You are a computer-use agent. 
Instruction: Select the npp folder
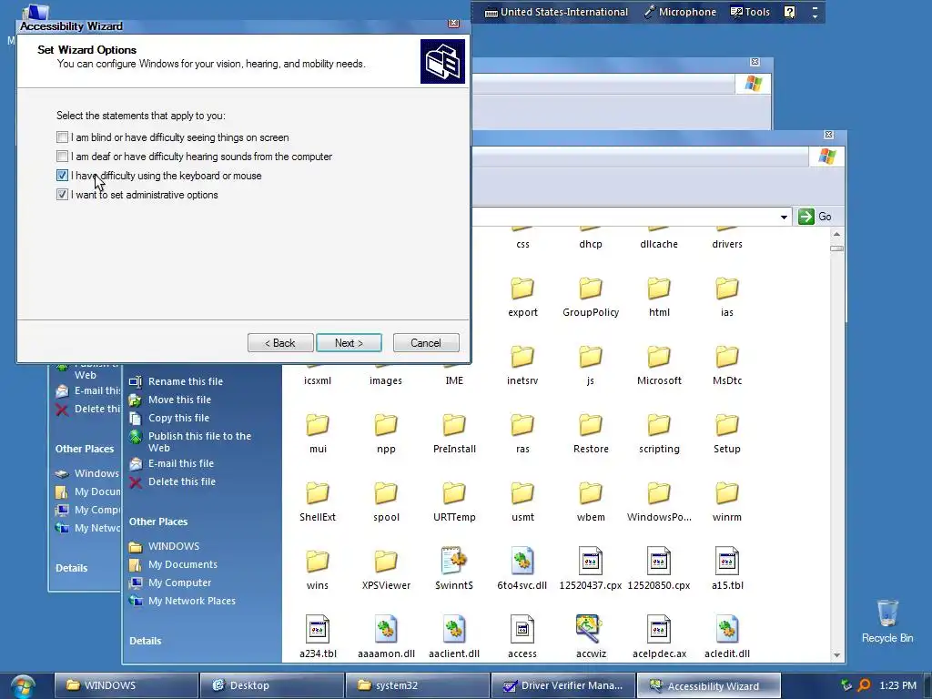[386, 434]
